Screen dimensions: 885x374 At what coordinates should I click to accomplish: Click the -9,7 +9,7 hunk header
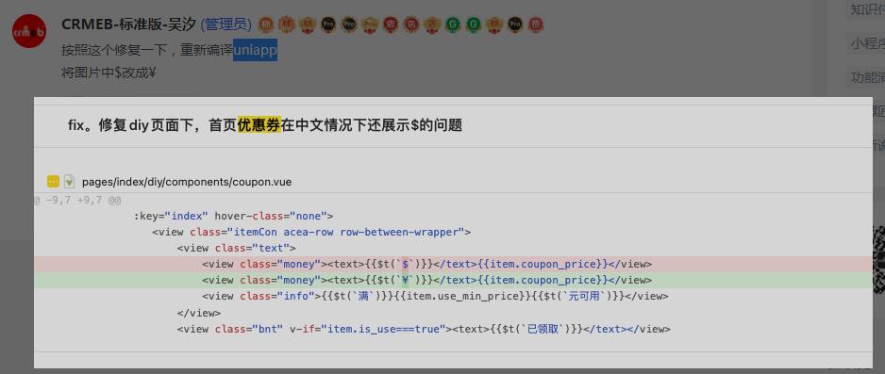[x=77, y=200]
